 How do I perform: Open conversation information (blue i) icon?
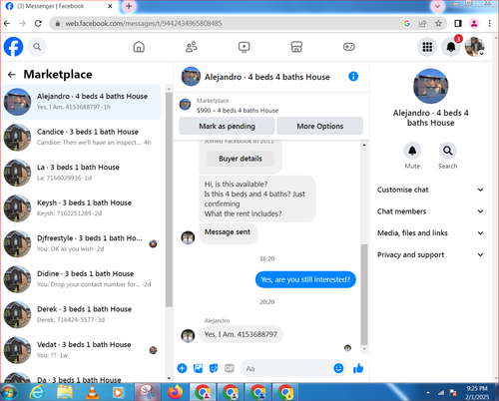coord(353,77)
